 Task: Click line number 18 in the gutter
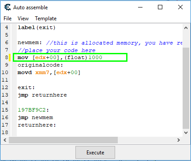click(5, 132)
